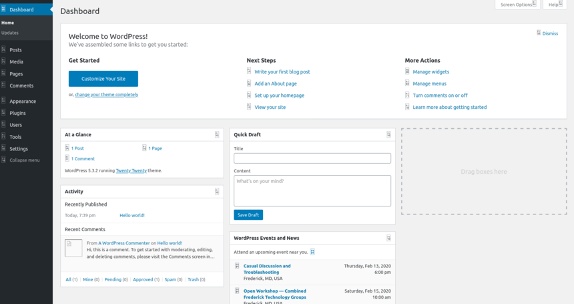Screen dimensions: 574x304
Task: Click the Collapse menu icon
Action: point(3,160)
